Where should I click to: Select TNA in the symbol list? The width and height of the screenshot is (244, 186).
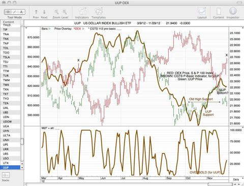tap(10, 34)
